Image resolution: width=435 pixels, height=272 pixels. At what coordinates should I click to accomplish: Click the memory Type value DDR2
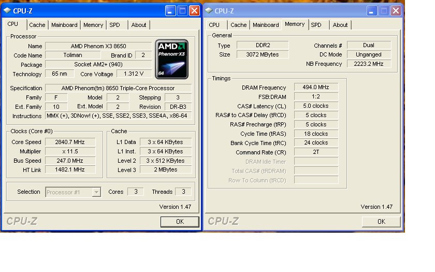tap(263, 45)
